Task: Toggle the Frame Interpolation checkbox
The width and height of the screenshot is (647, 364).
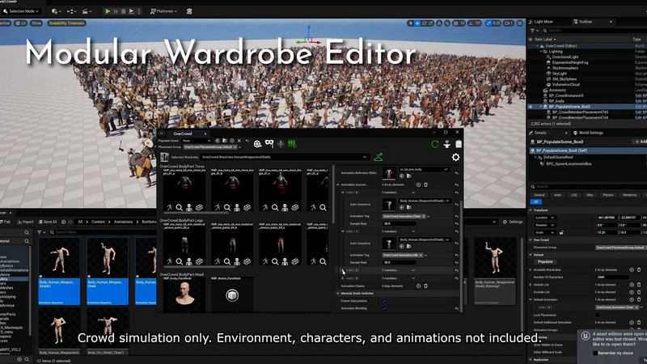Action: pos(384,300)
